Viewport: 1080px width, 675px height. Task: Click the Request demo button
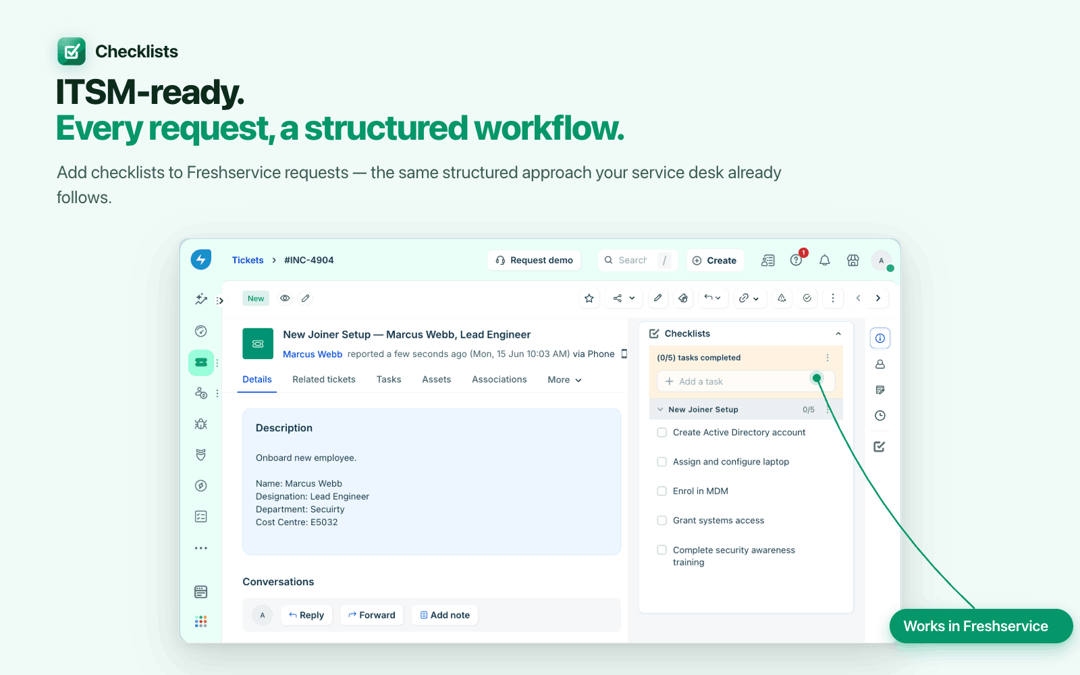(x=535, y=261)
